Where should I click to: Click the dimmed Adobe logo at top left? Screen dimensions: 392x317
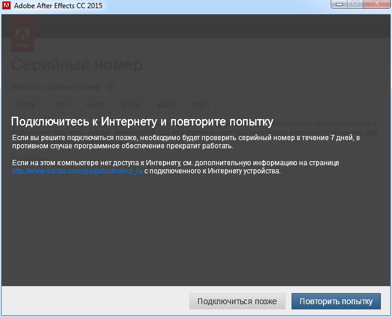coord(23,35)
